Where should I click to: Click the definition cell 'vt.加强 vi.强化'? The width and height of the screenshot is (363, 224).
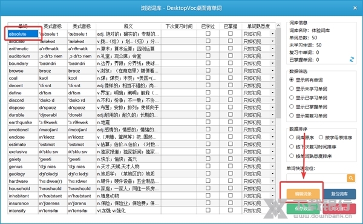(x=128, y=211)
